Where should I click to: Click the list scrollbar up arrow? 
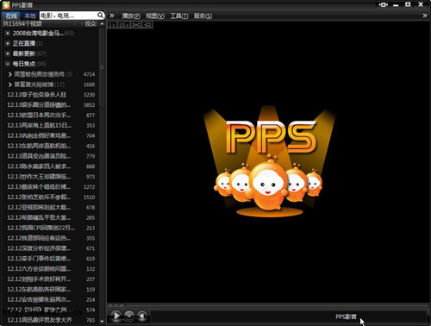pyautogui.click(x=102, y=24)
